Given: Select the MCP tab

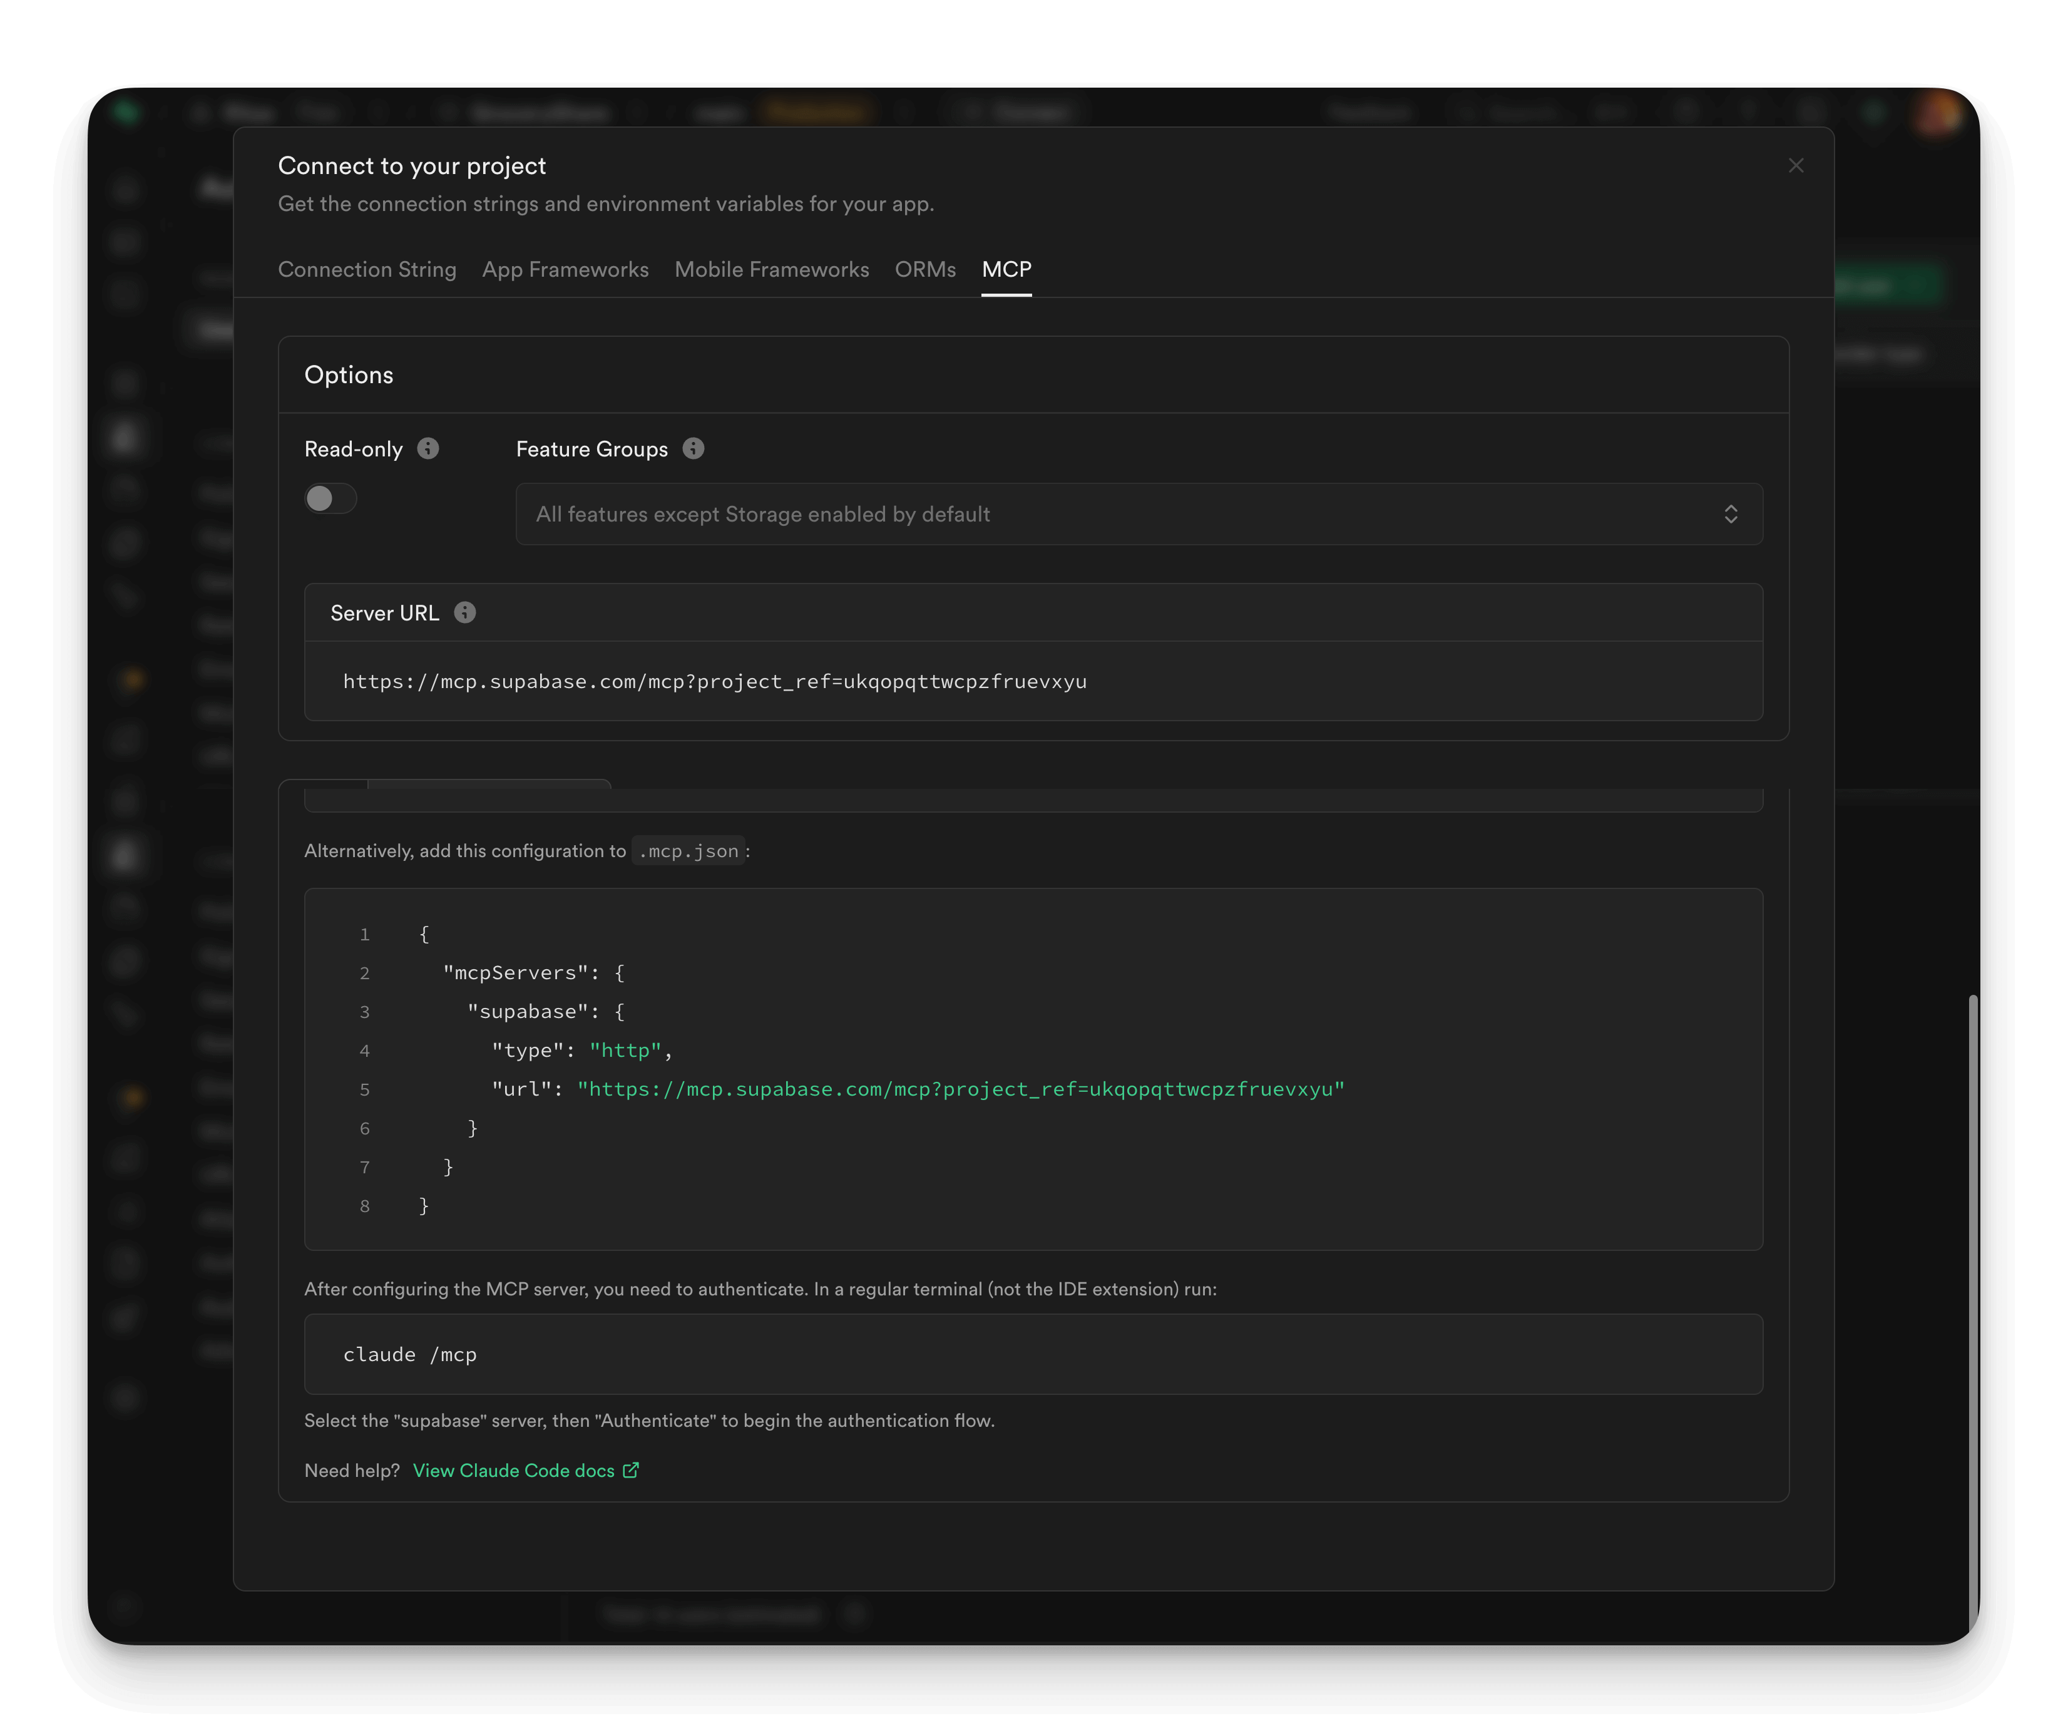Looking at the screenshot, I should (x=1005, y=269).
